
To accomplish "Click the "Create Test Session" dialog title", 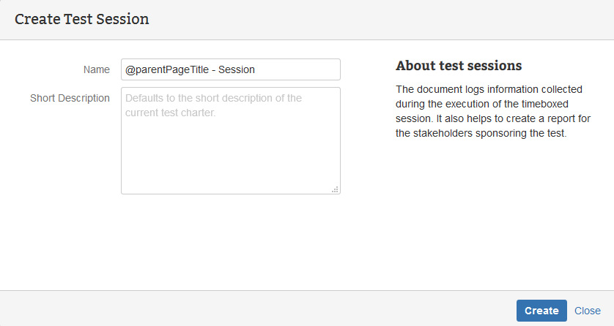I will (81, 20).
